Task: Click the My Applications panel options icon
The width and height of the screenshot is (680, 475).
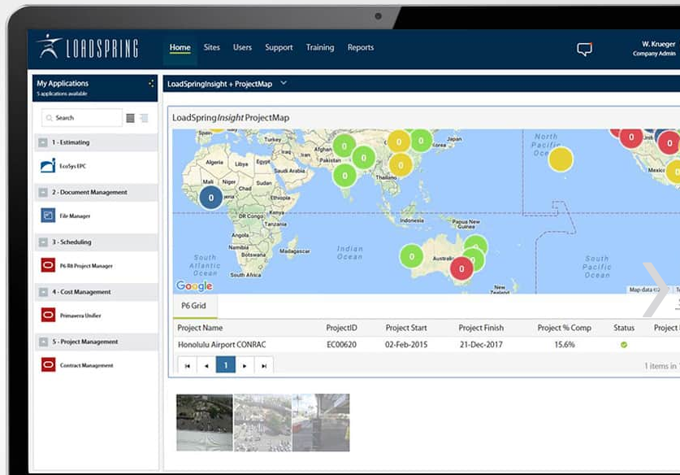Action: 150,84
